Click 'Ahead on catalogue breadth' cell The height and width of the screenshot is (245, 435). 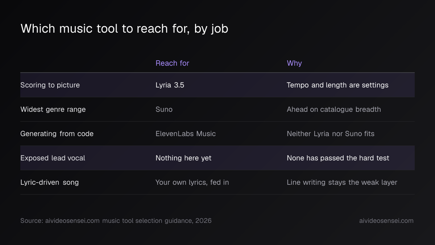[x=334, y=109]
